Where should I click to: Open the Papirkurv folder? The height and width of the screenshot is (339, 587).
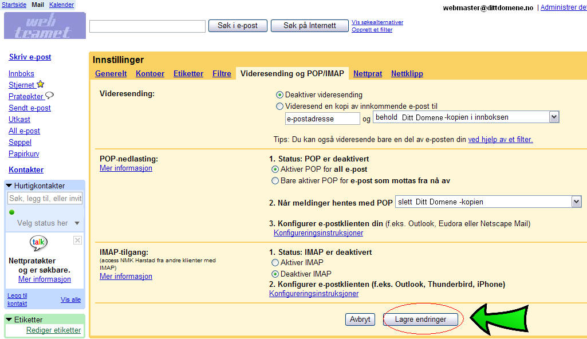coord(24,154)
